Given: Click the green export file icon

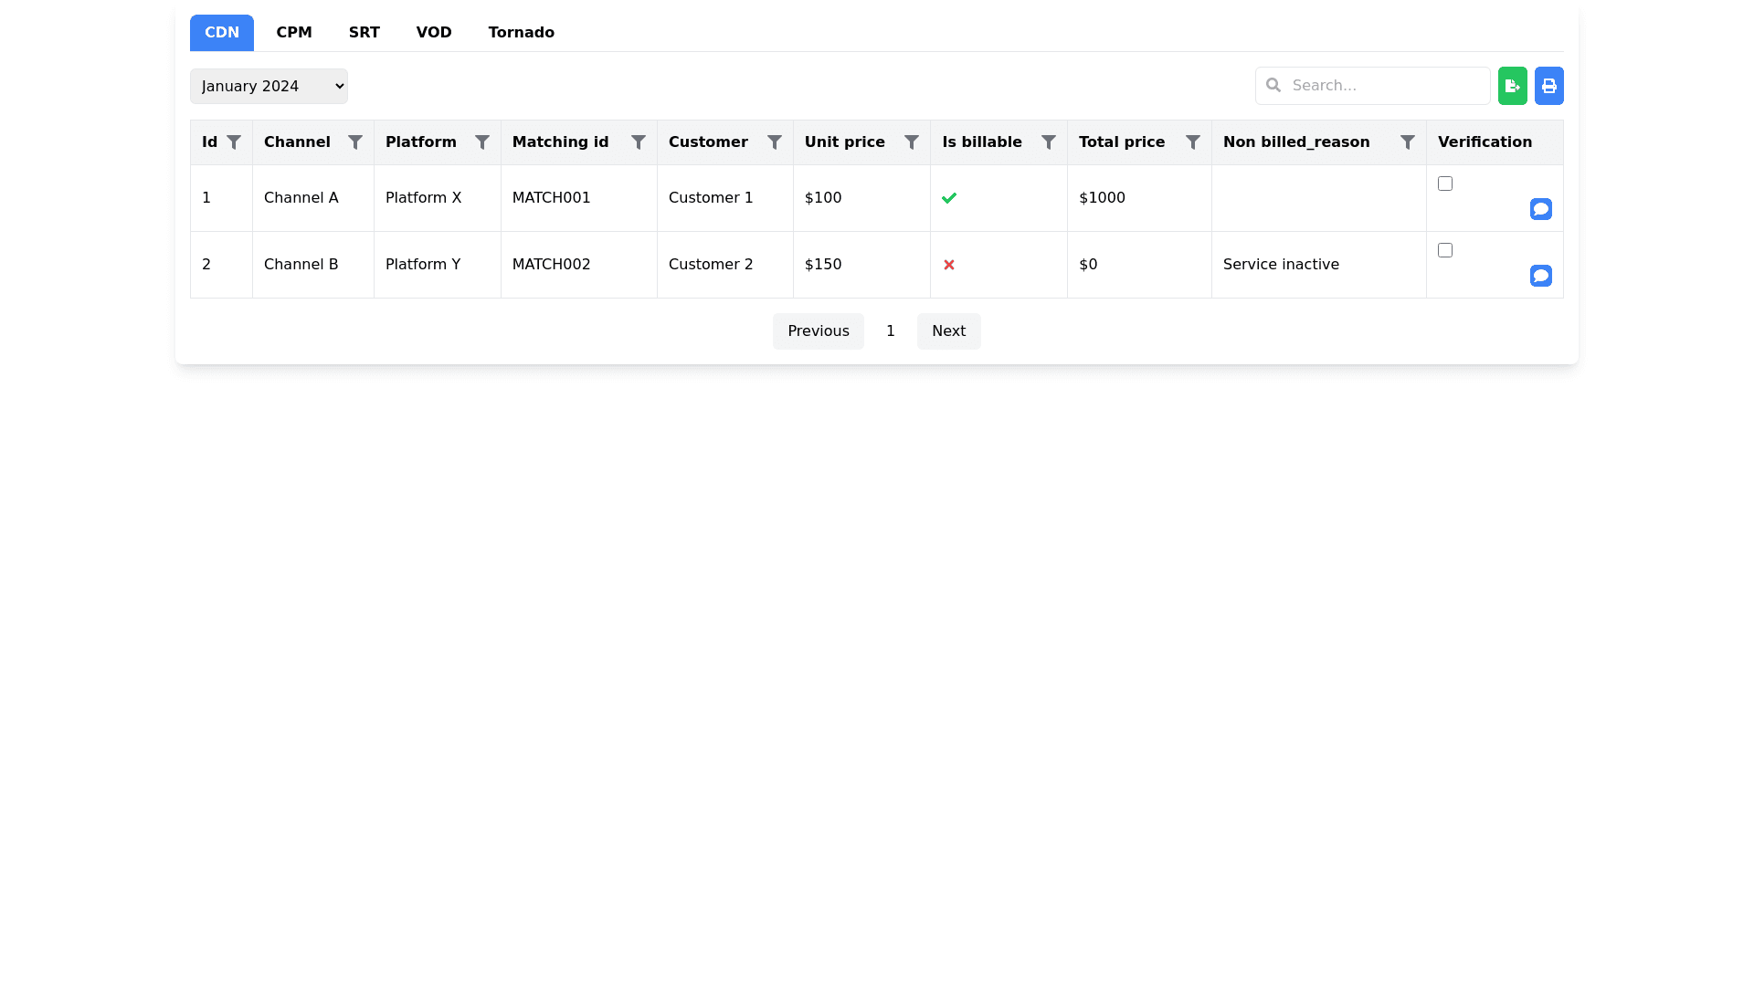Looking at the screenshot, I should (1512, 86).
